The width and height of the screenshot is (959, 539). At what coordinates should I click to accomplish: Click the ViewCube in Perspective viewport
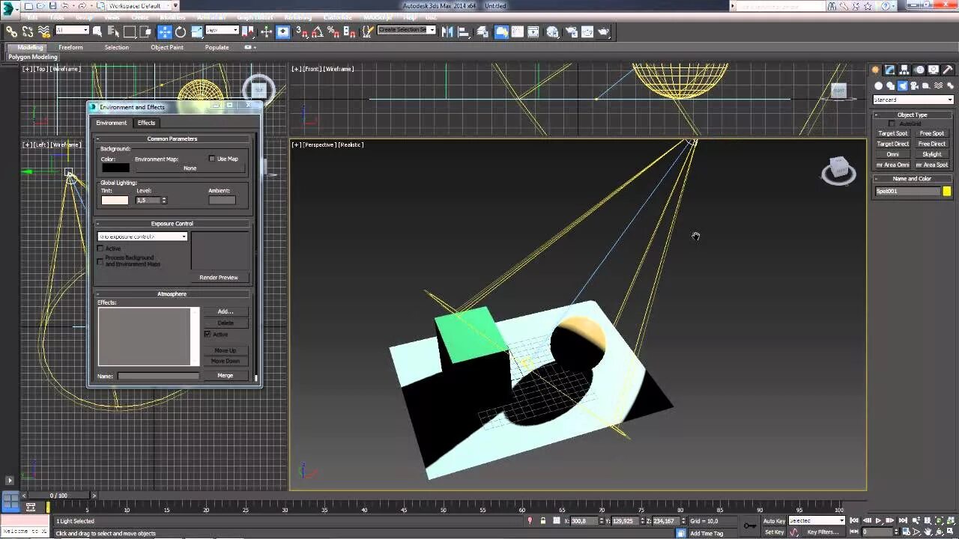point(838,170)
